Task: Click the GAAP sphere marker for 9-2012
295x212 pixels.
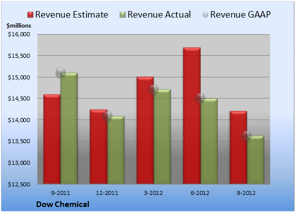Action: point(246,136)
